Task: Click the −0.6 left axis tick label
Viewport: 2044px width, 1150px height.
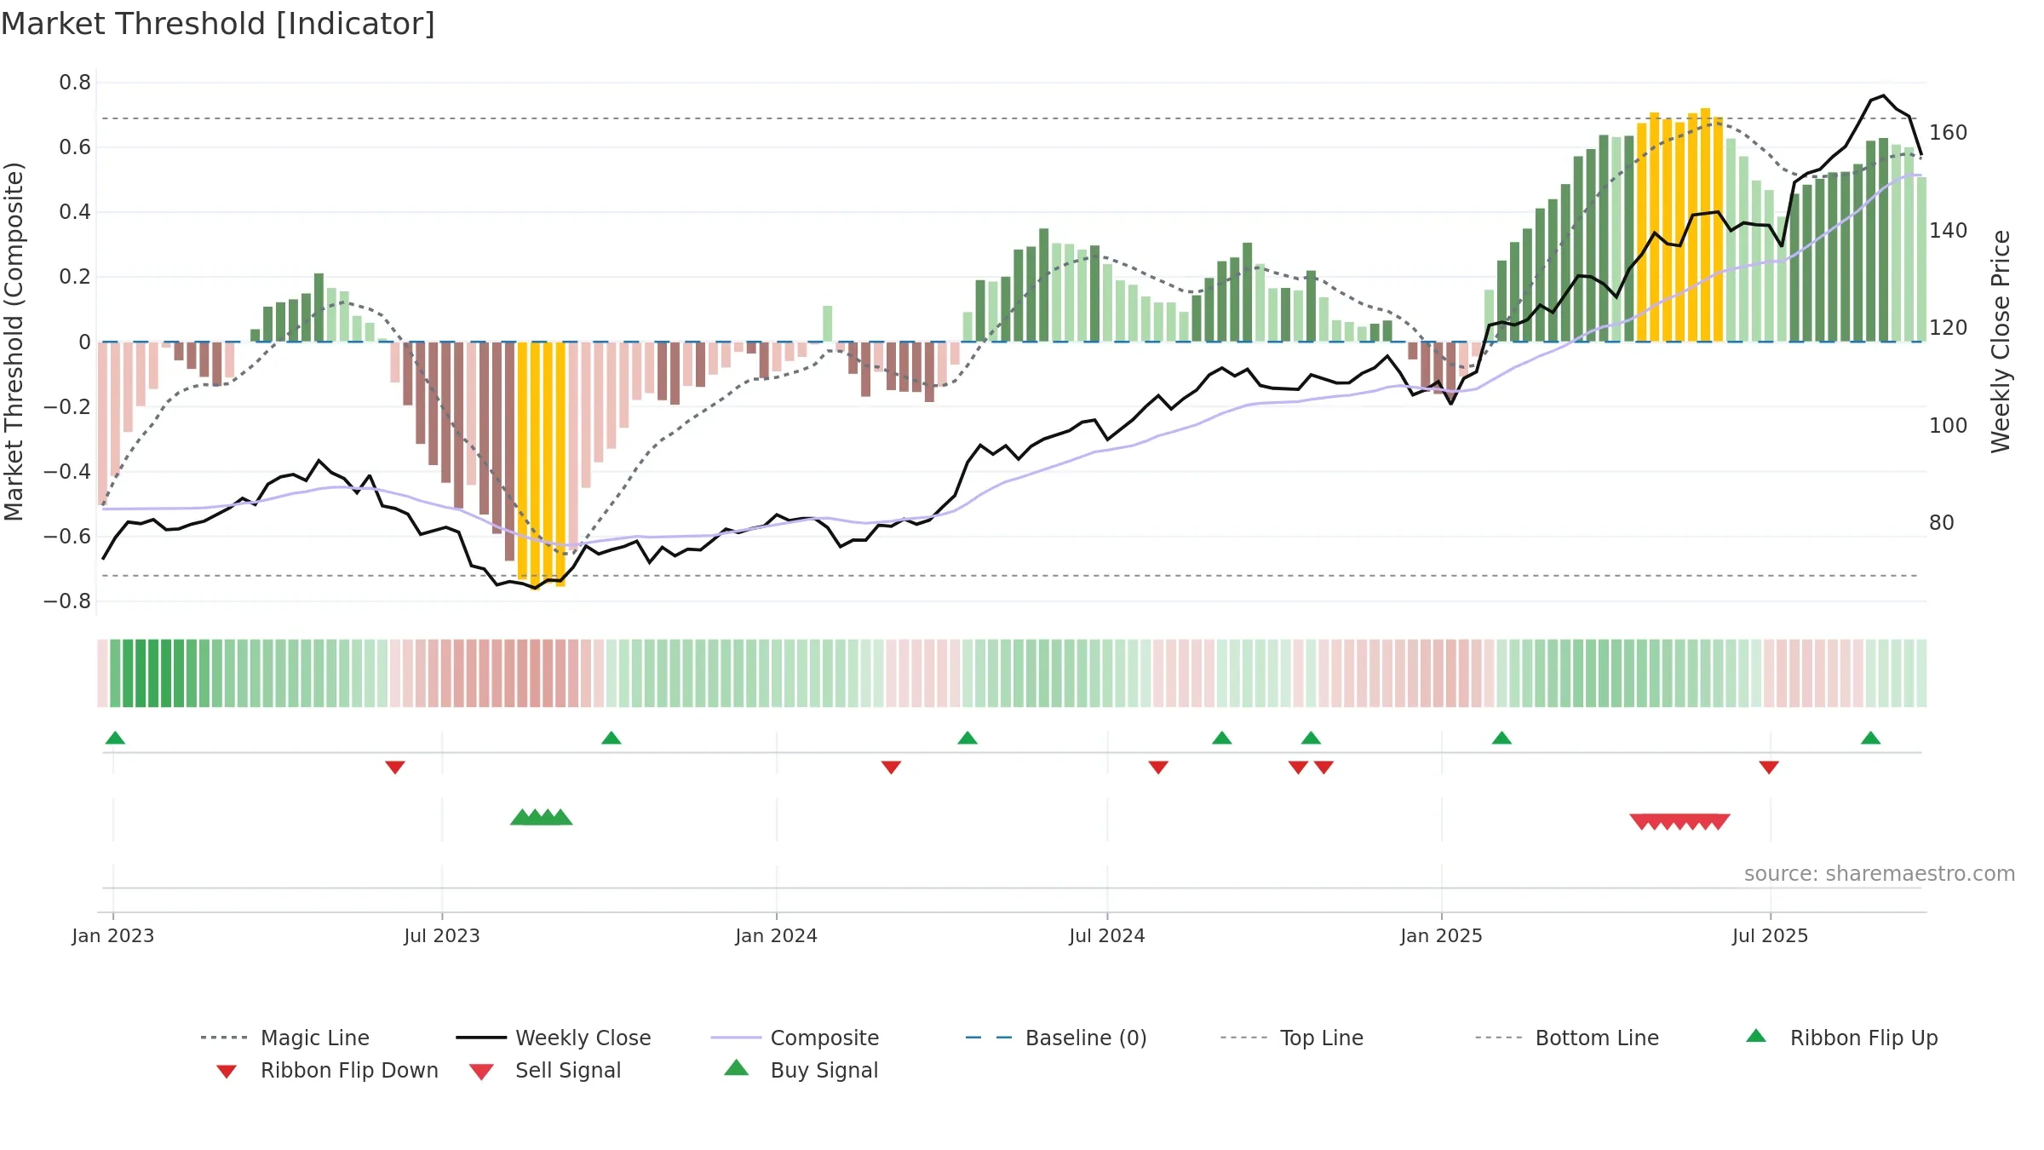Action: coord(67,537)
